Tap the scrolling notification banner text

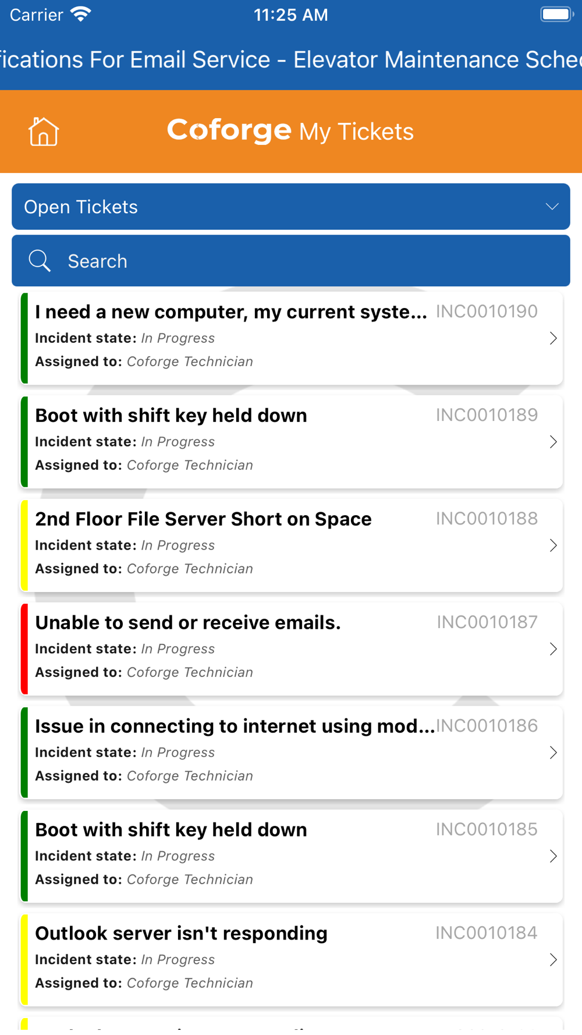(x=291, y=59)
